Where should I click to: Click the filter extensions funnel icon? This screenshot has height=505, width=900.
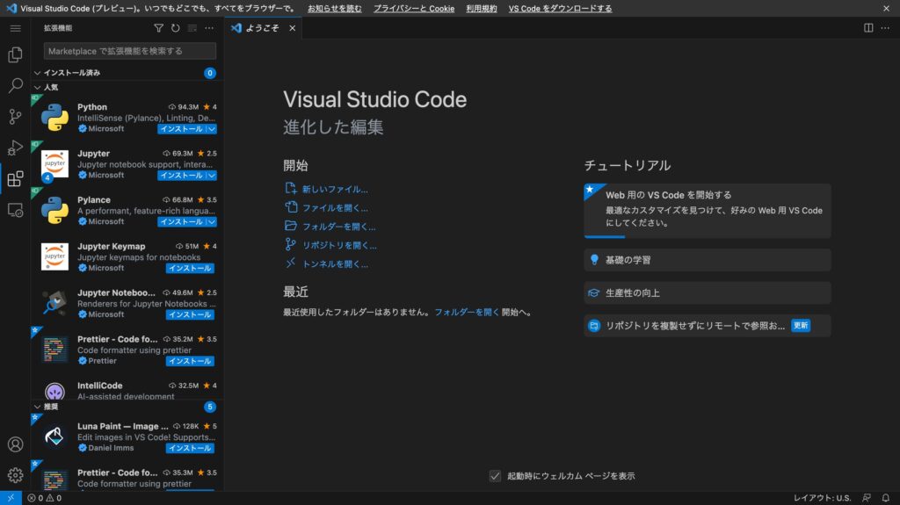coord(159,28)
